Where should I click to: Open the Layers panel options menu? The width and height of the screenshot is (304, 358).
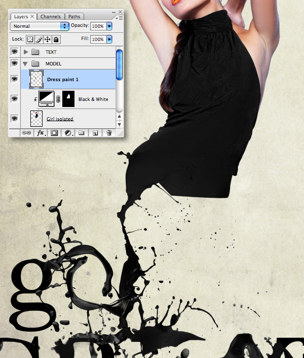pos(119,18)
